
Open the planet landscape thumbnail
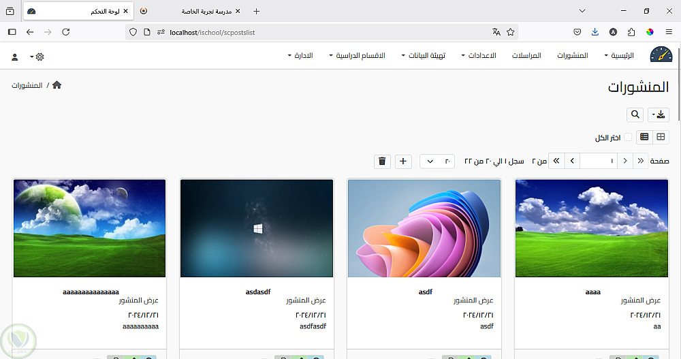point(89,228)
